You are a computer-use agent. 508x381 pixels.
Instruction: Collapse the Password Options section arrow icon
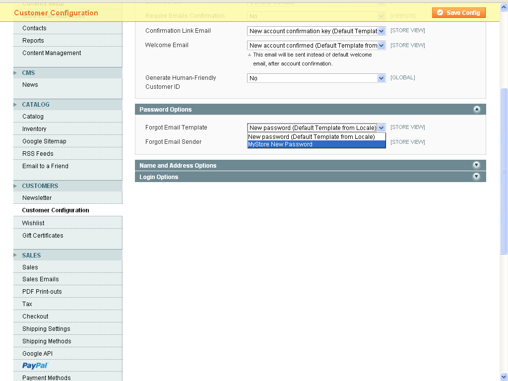(476, 110)
